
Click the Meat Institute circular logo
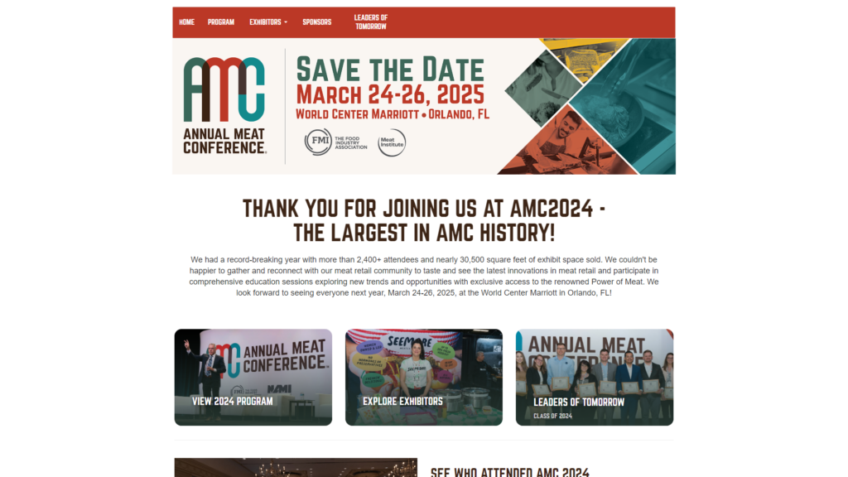[x=392, y=142]
